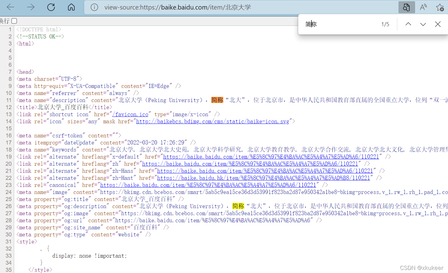
Task: Click the og:site_name content 百度百科
Action: pyautogui.click(x=145, y=228)
